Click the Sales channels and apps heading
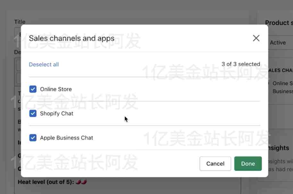The height and width of the screenshot is (194, 293). (x=71, y=38)
